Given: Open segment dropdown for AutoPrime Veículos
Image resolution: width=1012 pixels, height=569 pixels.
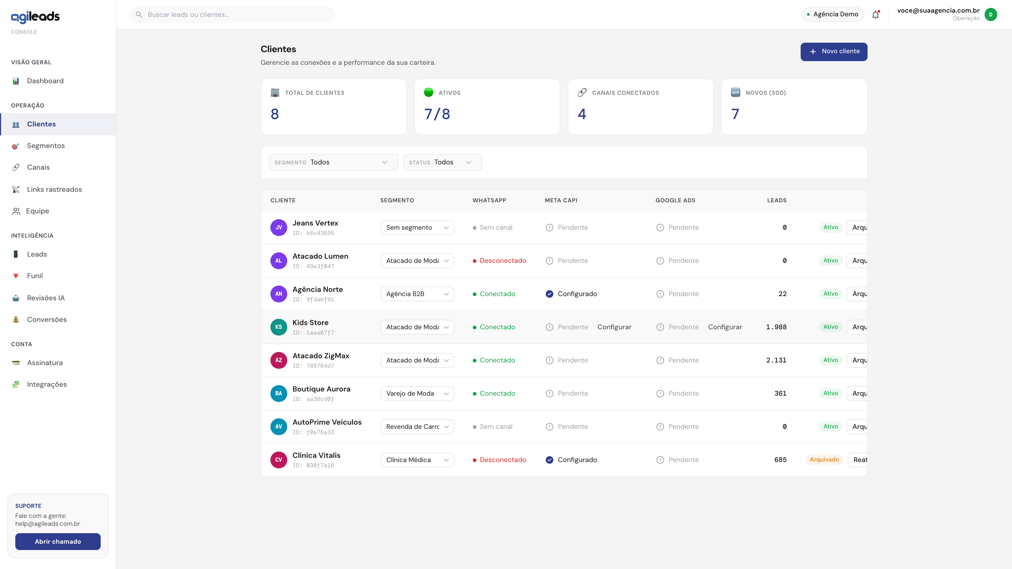Looking at the screenshot, I should click(x=417, y=426).
